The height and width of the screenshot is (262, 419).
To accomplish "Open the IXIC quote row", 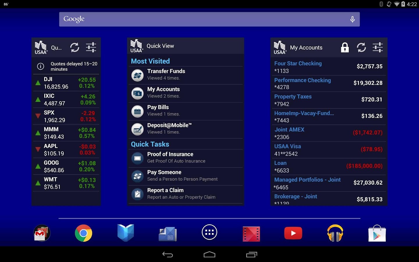I will click(66, 100).
